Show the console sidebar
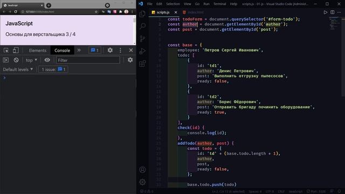 coord(6,60)
